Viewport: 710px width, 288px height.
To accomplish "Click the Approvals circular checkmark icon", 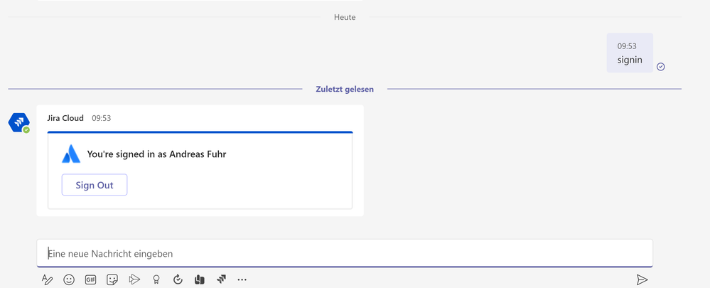I will pyautogui.click(x=178, y=279).
